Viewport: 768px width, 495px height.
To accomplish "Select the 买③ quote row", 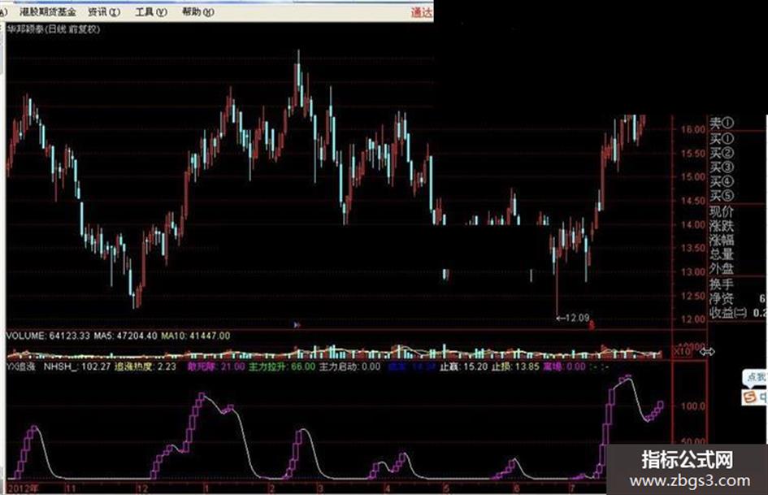I will [722, 167].
